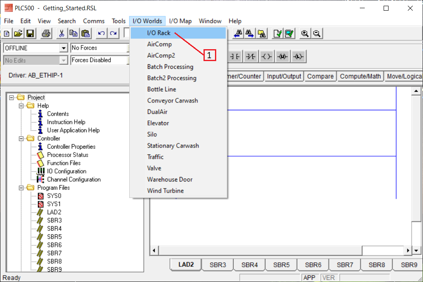
Task: Undo the last action
Action: point(101,34)
